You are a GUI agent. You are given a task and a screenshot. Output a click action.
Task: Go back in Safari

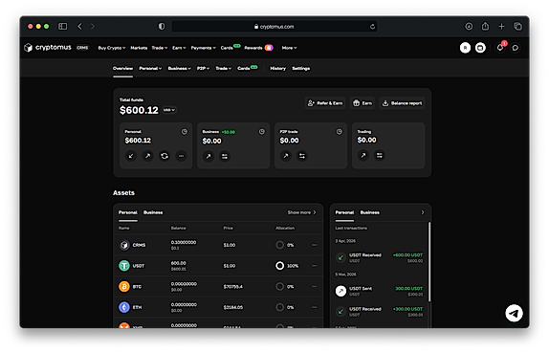[x=79, y=26]
